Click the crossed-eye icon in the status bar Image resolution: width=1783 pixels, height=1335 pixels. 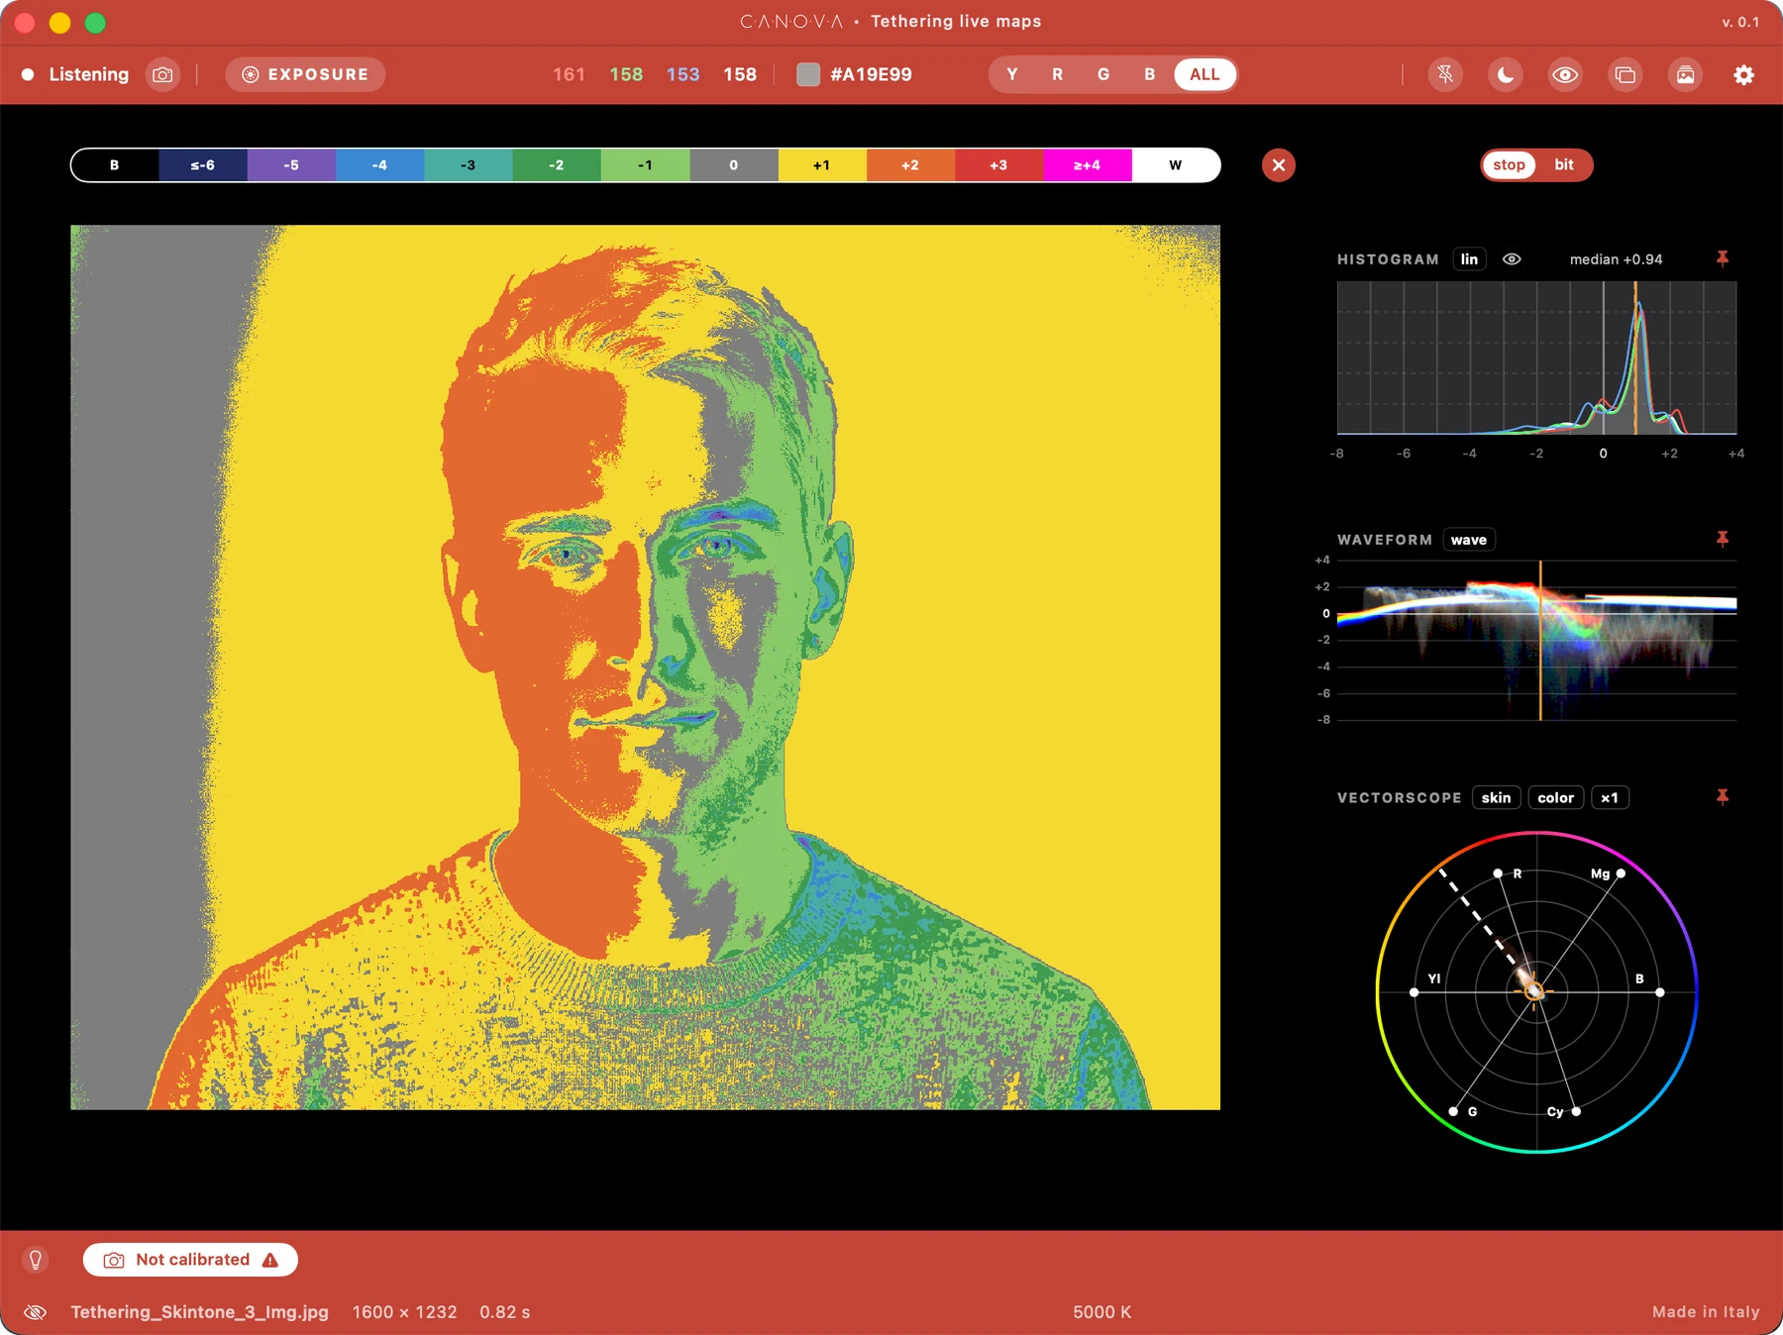(36, 1312)
